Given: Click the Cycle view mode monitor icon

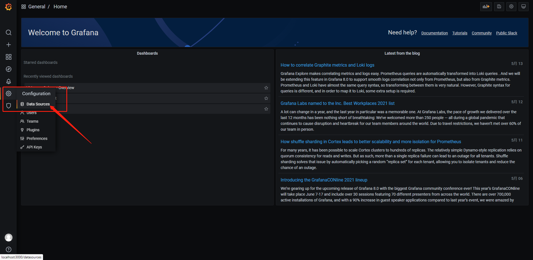Looking at the screenshot, I should point(524,7).
